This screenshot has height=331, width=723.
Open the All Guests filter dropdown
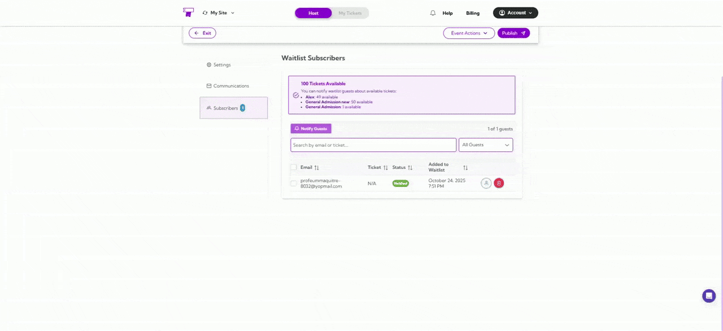coord(485,145)
